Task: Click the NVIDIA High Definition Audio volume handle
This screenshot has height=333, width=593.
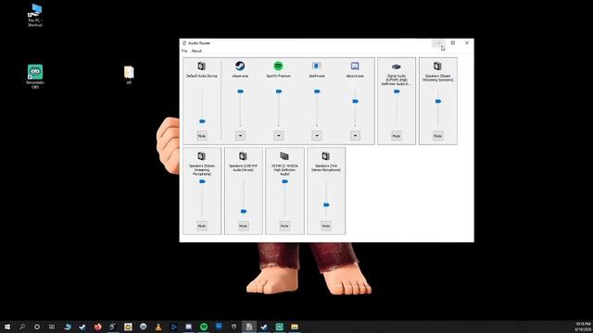Action: click(284, 181)
